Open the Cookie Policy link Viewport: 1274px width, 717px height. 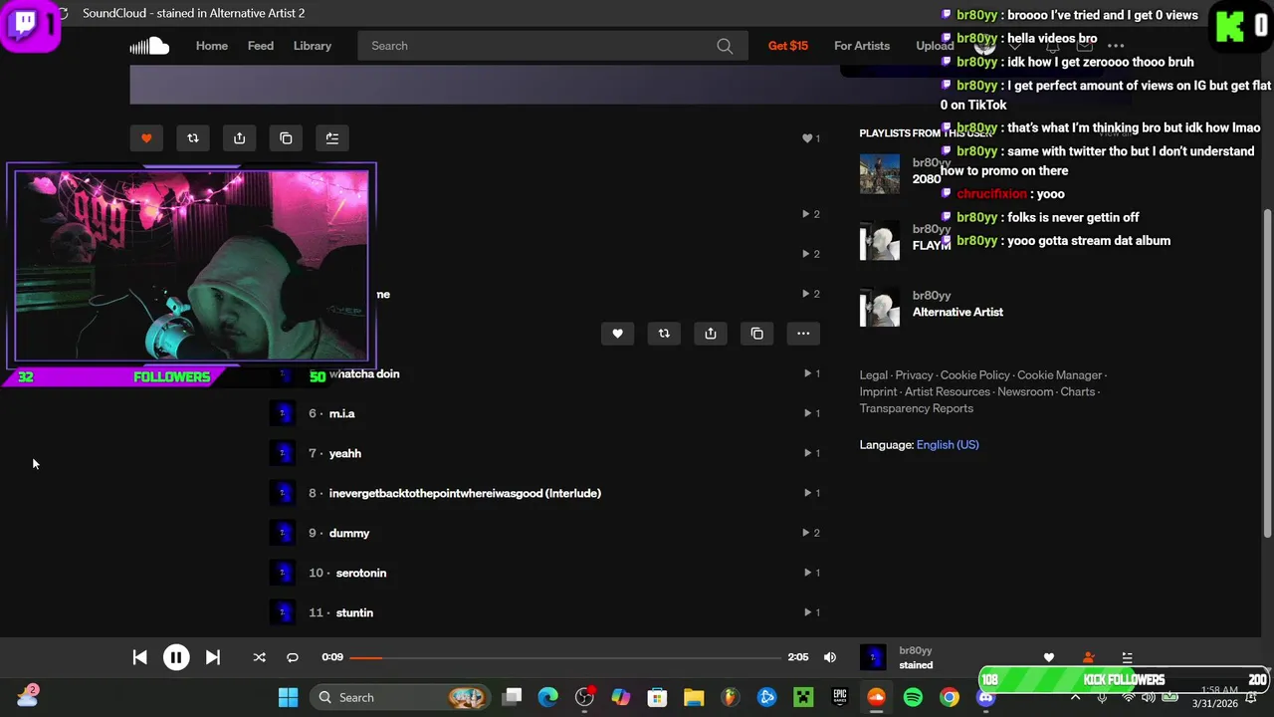tap(975, 375)
